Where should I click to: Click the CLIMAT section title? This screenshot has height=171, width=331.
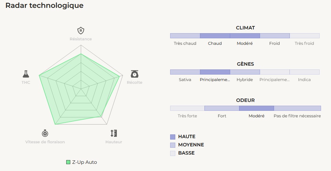[245, 28]
